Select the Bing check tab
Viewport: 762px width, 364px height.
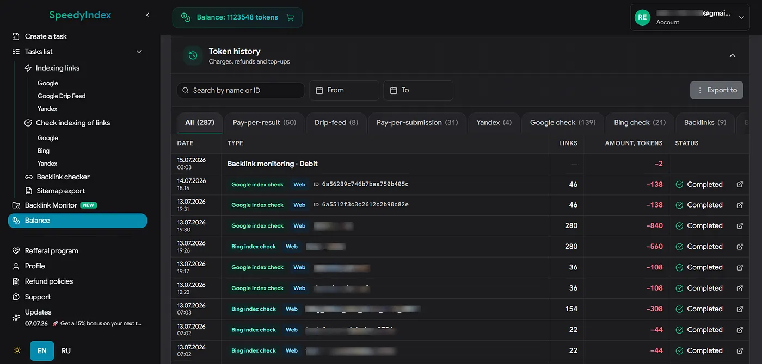[x=640, y=122]
